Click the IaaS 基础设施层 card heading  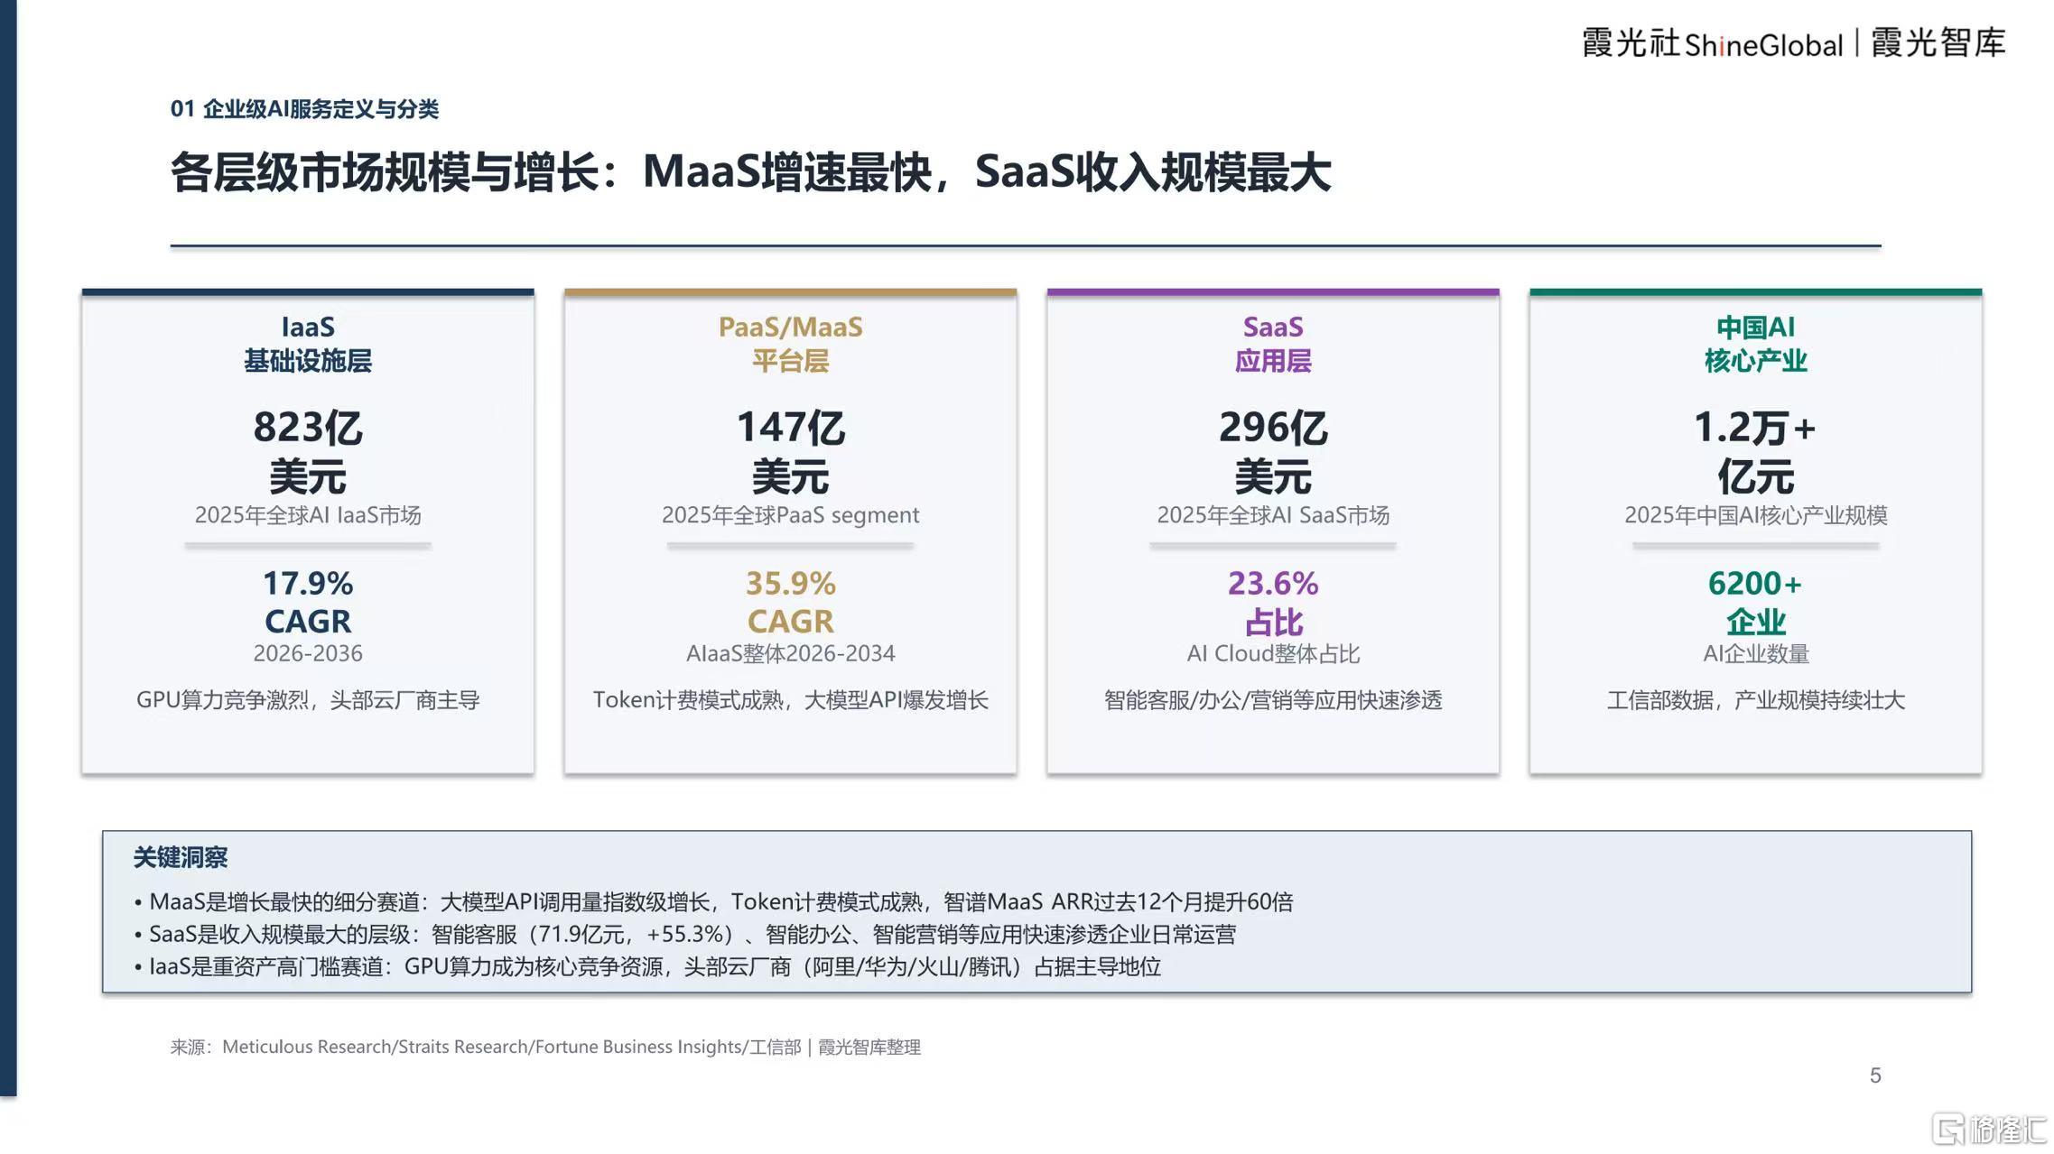[x=308, y=344]
